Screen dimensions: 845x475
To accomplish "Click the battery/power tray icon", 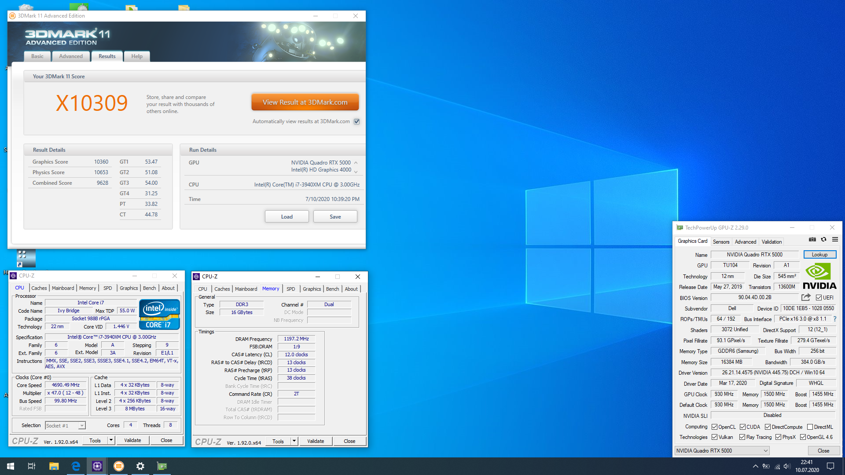I will pyautogui.click(x=766, y=466).
